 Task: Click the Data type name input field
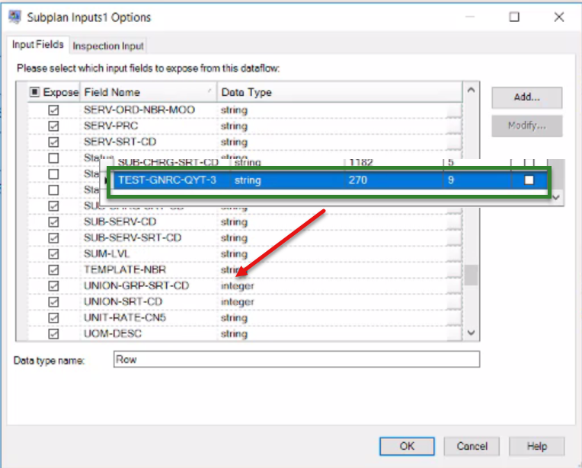(296, 359)
